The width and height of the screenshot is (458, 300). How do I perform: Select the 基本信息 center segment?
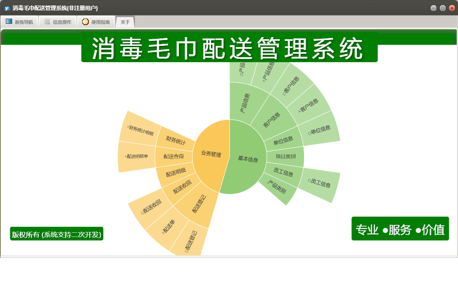(x=248, y=159)
